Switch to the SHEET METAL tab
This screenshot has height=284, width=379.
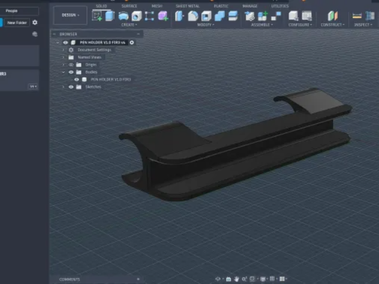[187, 6]
